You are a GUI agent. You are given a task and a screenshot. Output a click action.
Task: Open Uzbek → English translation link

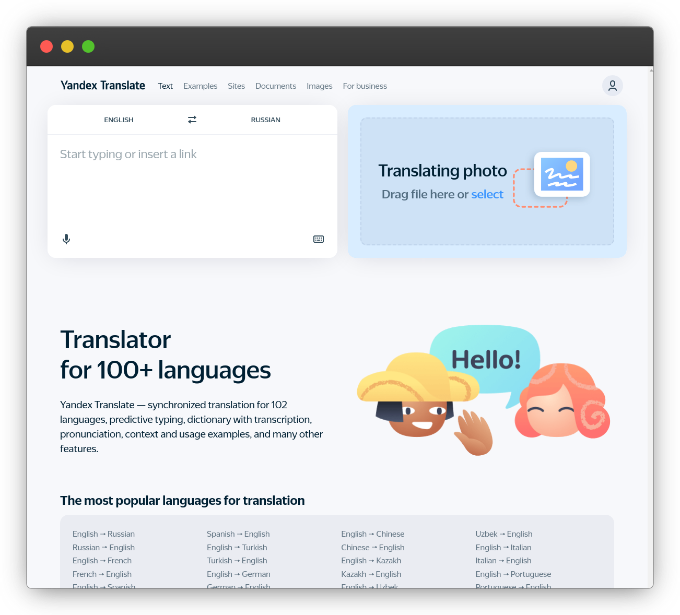click(x=504, y=534)
